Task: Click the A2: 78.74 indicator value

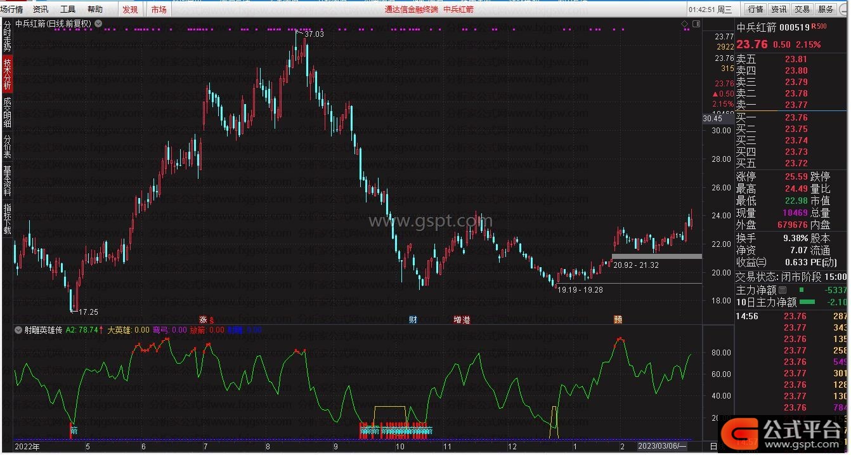Action: 82,330
